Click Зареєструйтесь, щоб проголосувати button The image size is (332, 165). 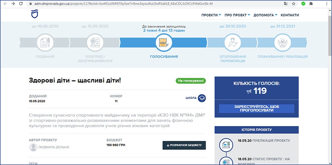pyautogui.click(x=256, y=108)
